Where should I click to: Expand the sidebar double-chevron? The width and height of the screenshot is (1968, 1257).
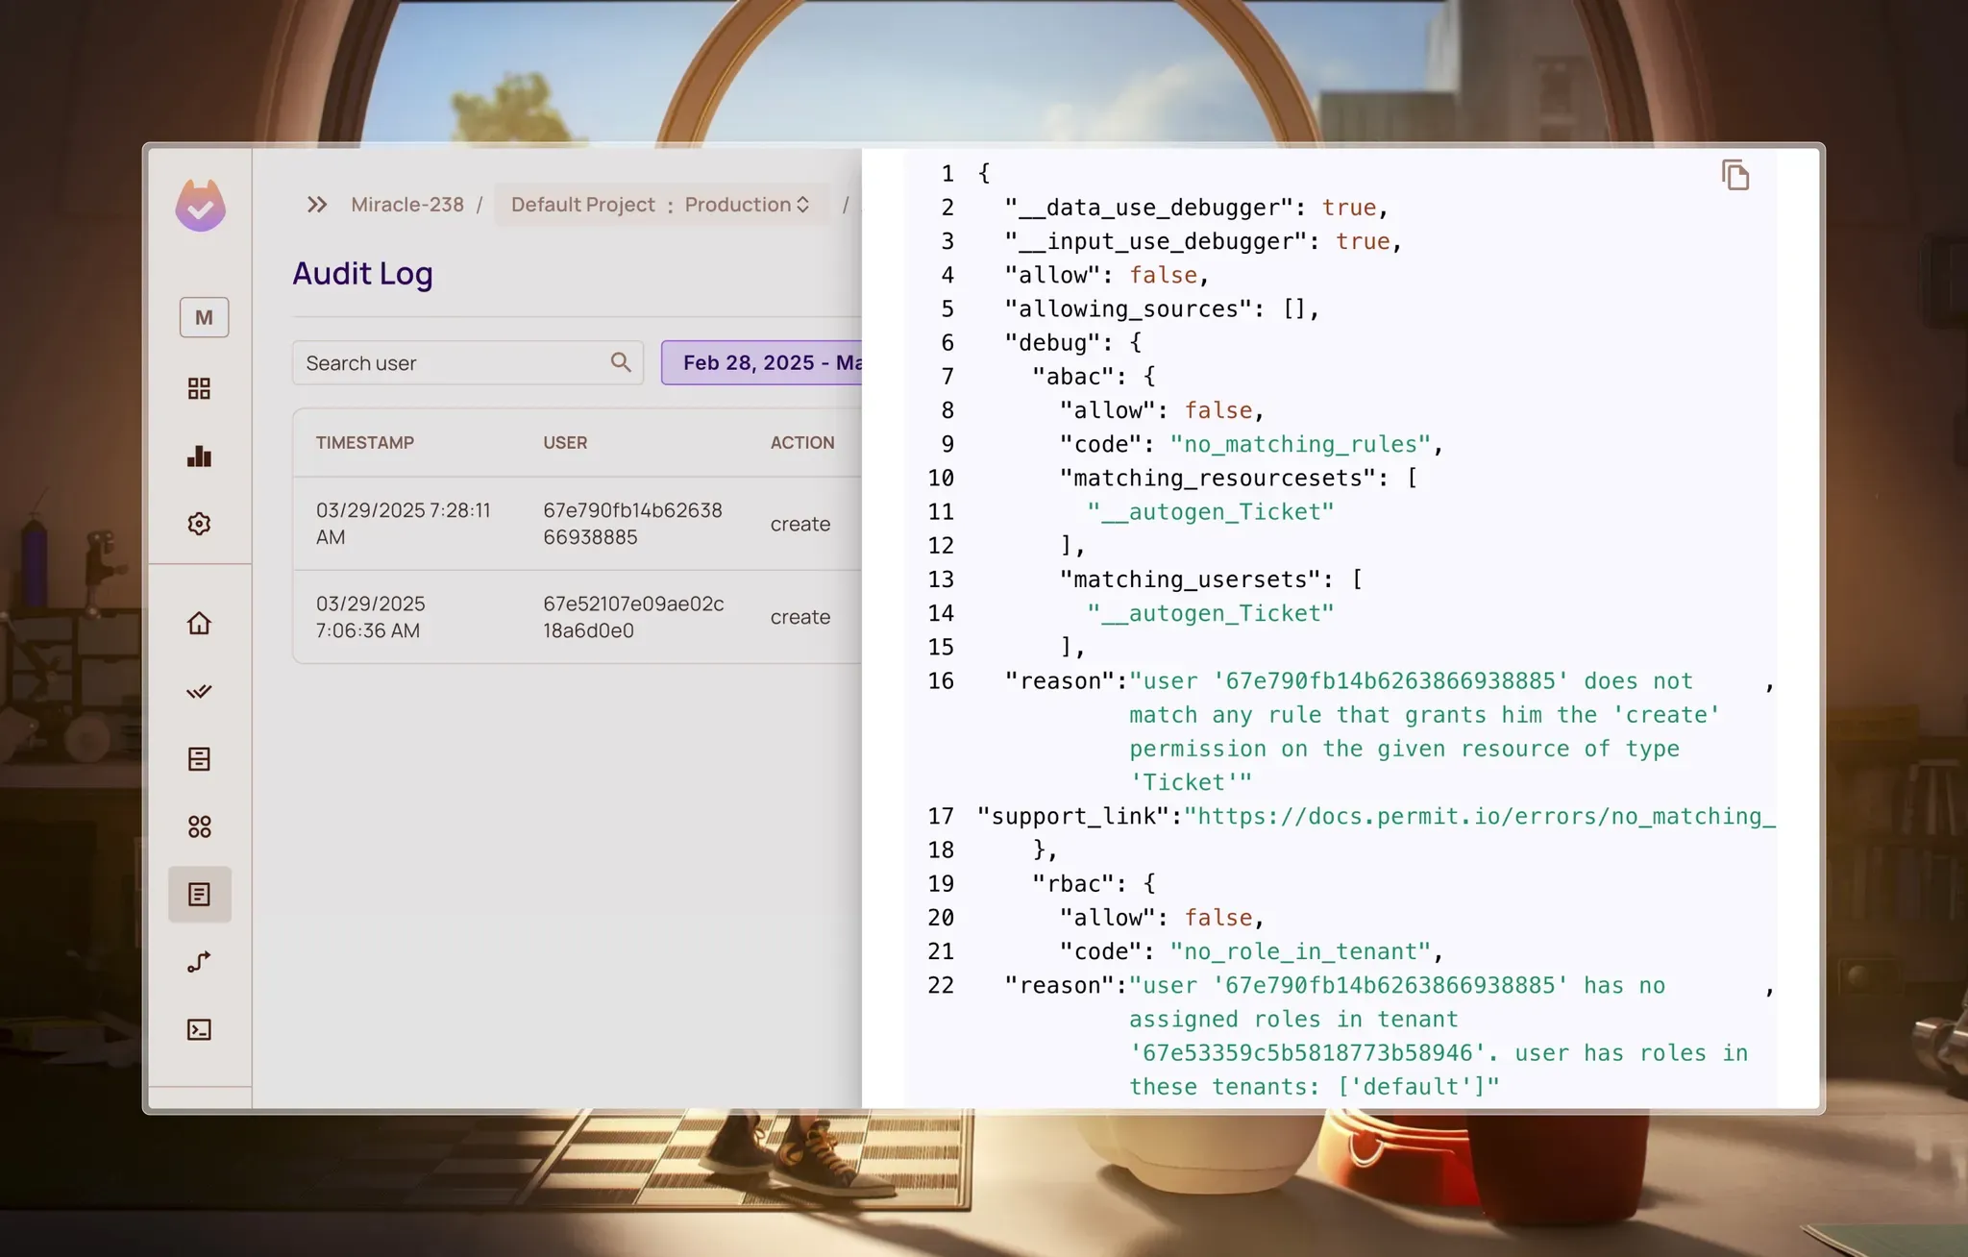point(317,205)
